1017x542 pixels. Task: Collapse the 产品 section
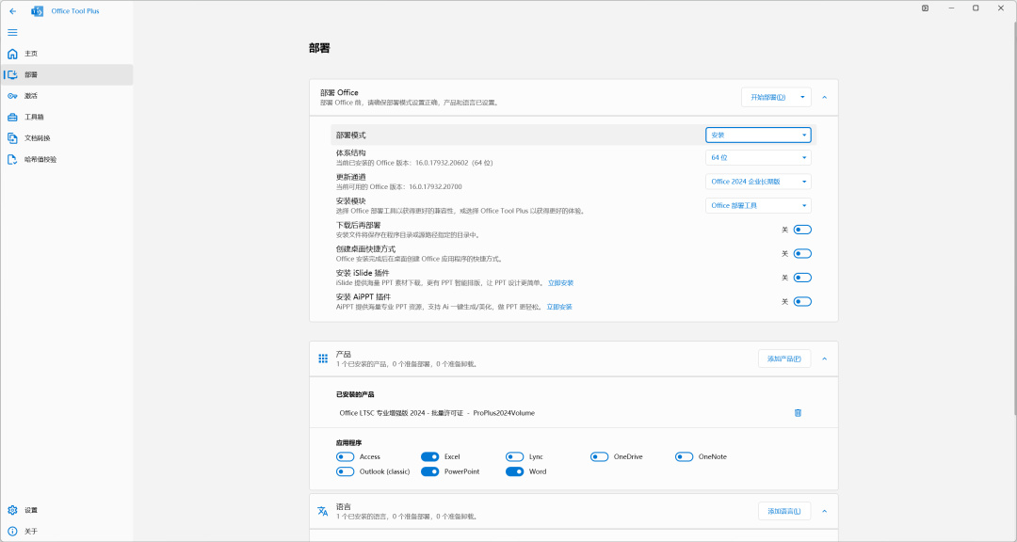point(824,359)
